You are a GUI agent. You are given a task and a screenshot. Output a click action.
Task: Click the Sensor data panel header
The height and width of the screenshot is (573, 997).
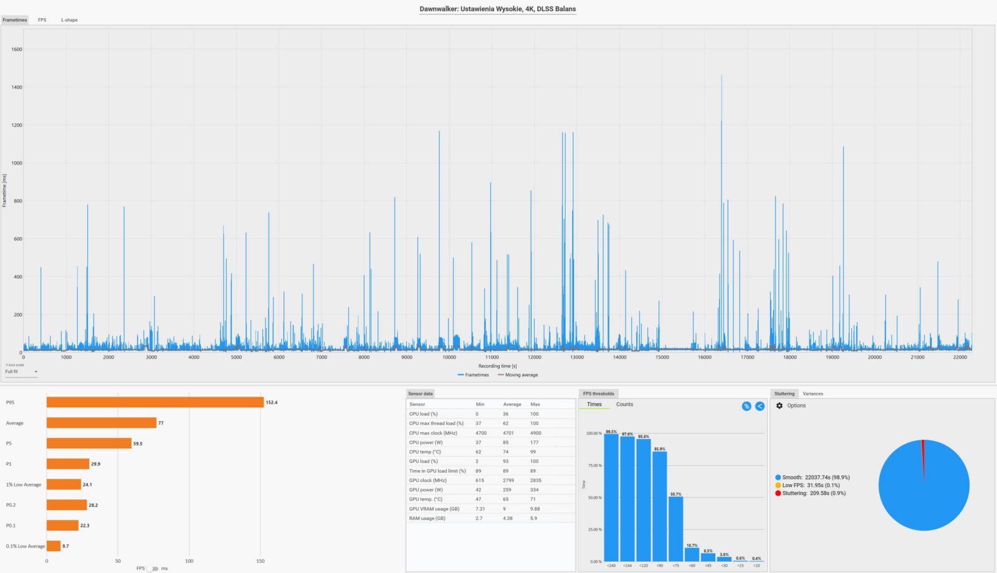pos(420,394)
